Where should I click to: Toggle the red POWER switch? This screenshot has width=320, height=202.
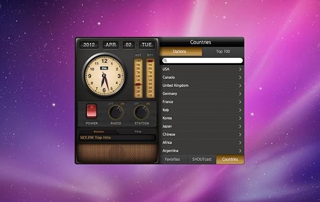click(91, 111)
